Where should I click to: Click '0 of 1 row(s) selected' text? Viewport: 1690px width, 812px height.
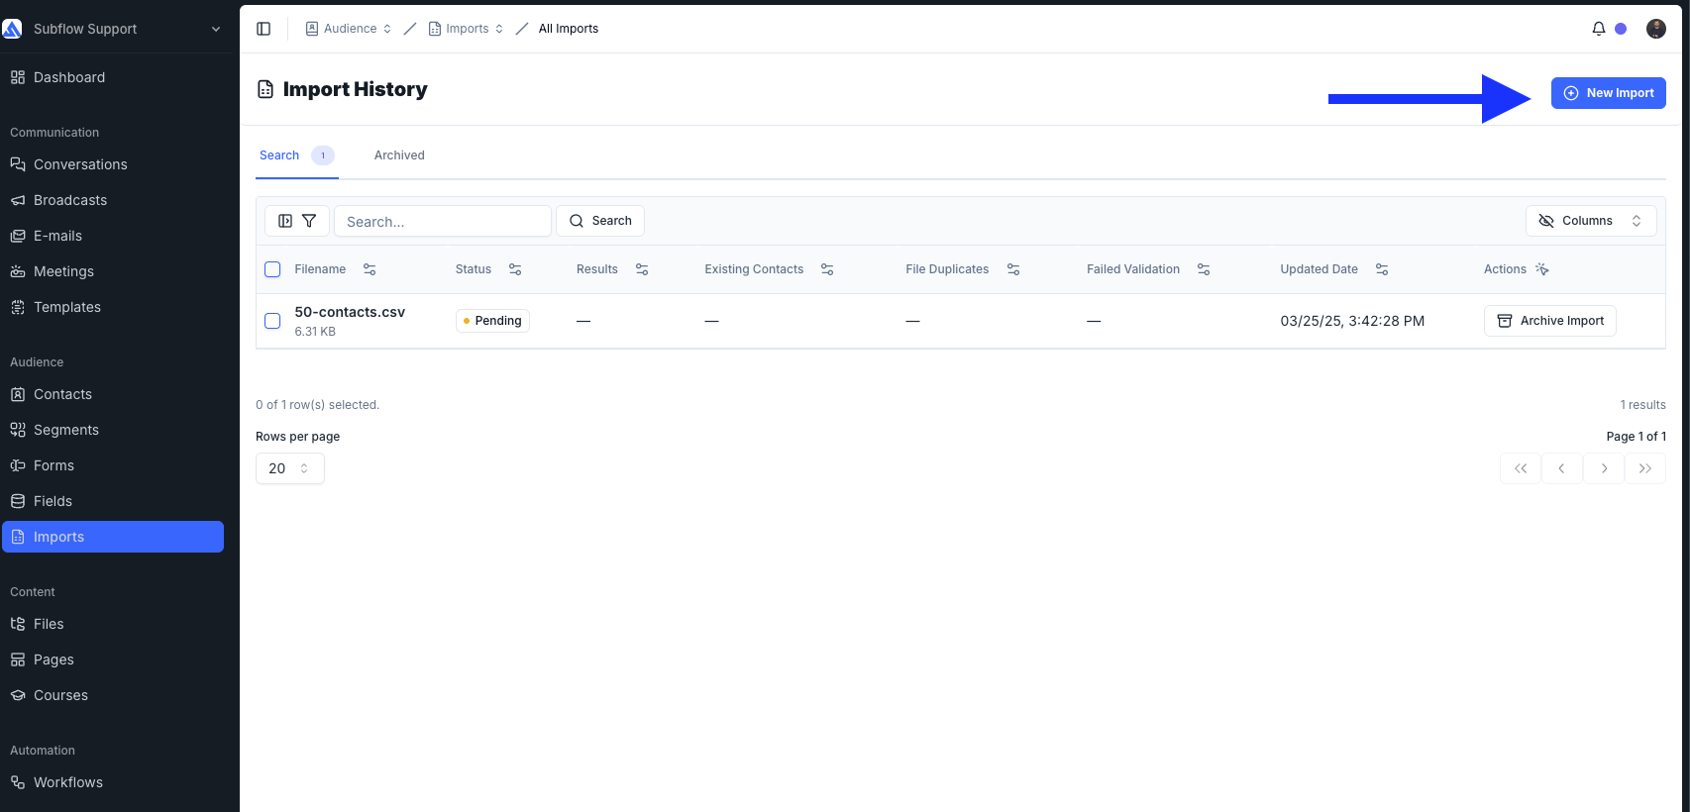pos(317,405)
